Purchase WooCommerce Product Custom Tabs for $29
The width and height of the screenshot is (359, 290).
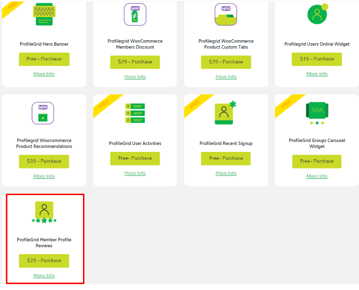point(226,62)
